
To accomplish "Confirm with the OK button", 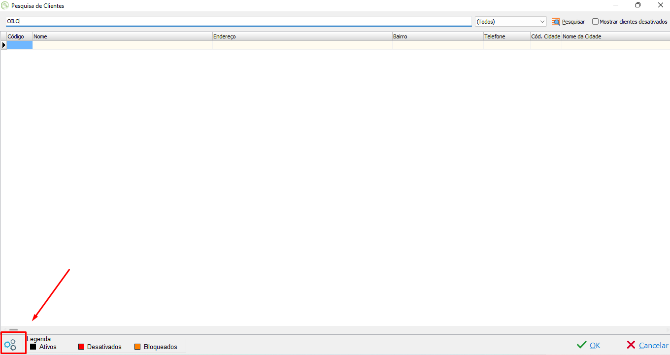I will tap(589, 345).
